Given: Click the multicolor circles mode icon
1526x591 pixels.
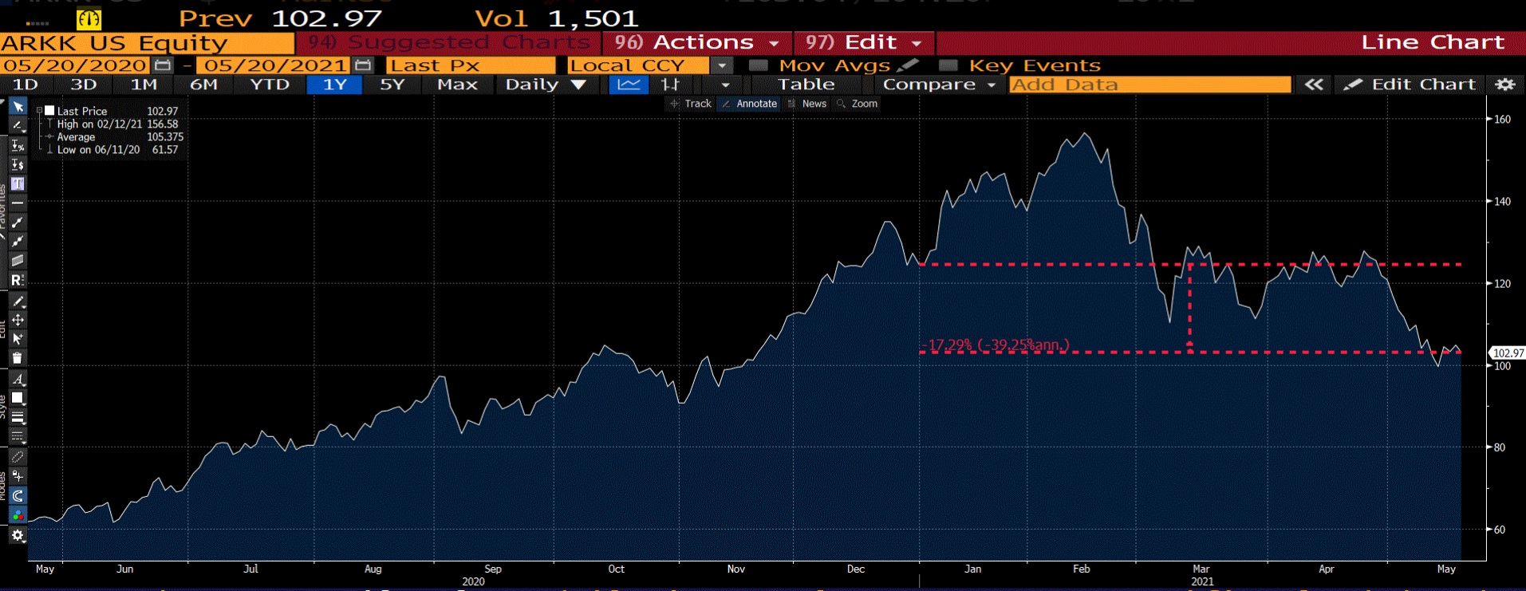Looking at the screenshot, I should 18,515.
